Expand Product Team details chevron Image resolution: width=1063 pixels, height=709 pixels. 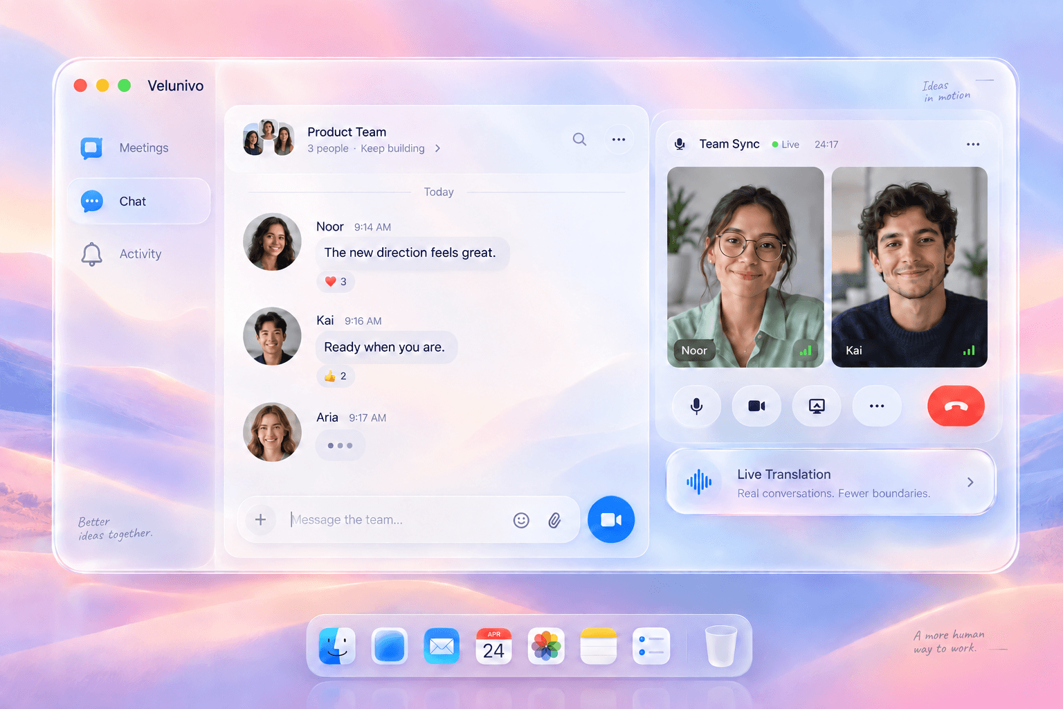(x=437, y=149)
